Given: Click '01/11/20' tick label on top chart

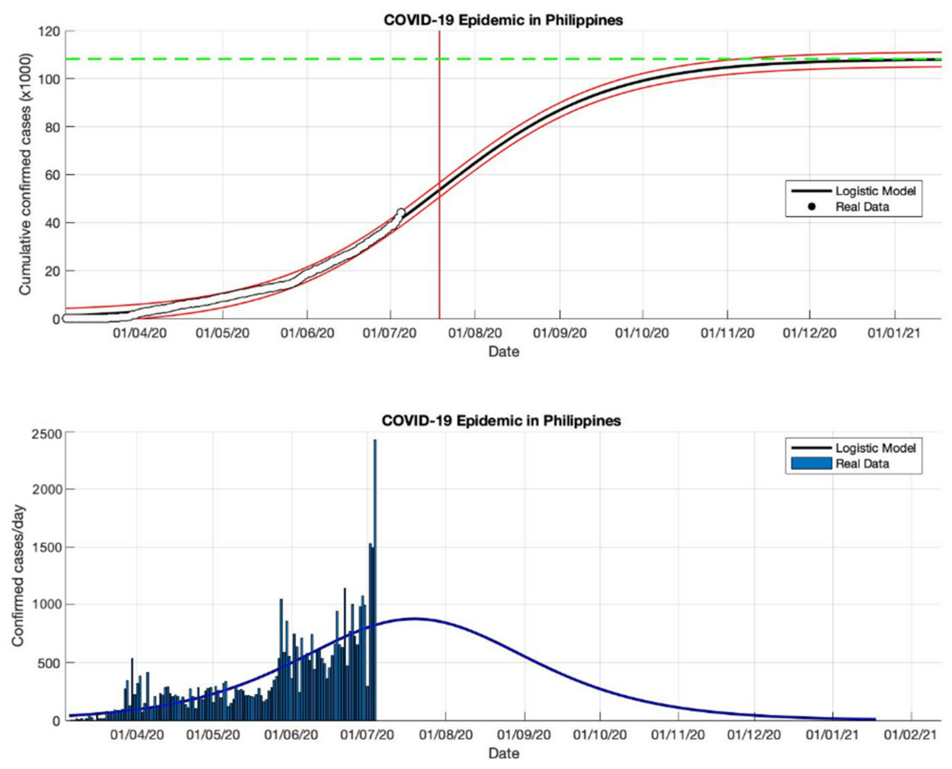Looking at the screenshot, I should 727,333.
